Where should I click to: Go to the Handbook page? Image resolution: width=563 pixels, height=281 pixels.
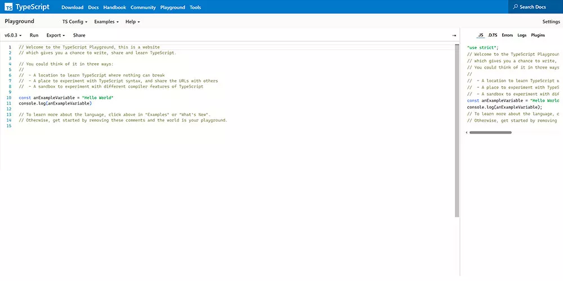click(114, 7)
